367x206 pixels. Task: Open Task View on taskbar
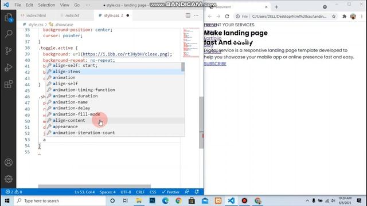pyautogui.click(x=126, y=201)
